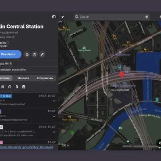Click the blue Directions button
The height and width of the screenshot is (161, 161).
coord(10,54)
